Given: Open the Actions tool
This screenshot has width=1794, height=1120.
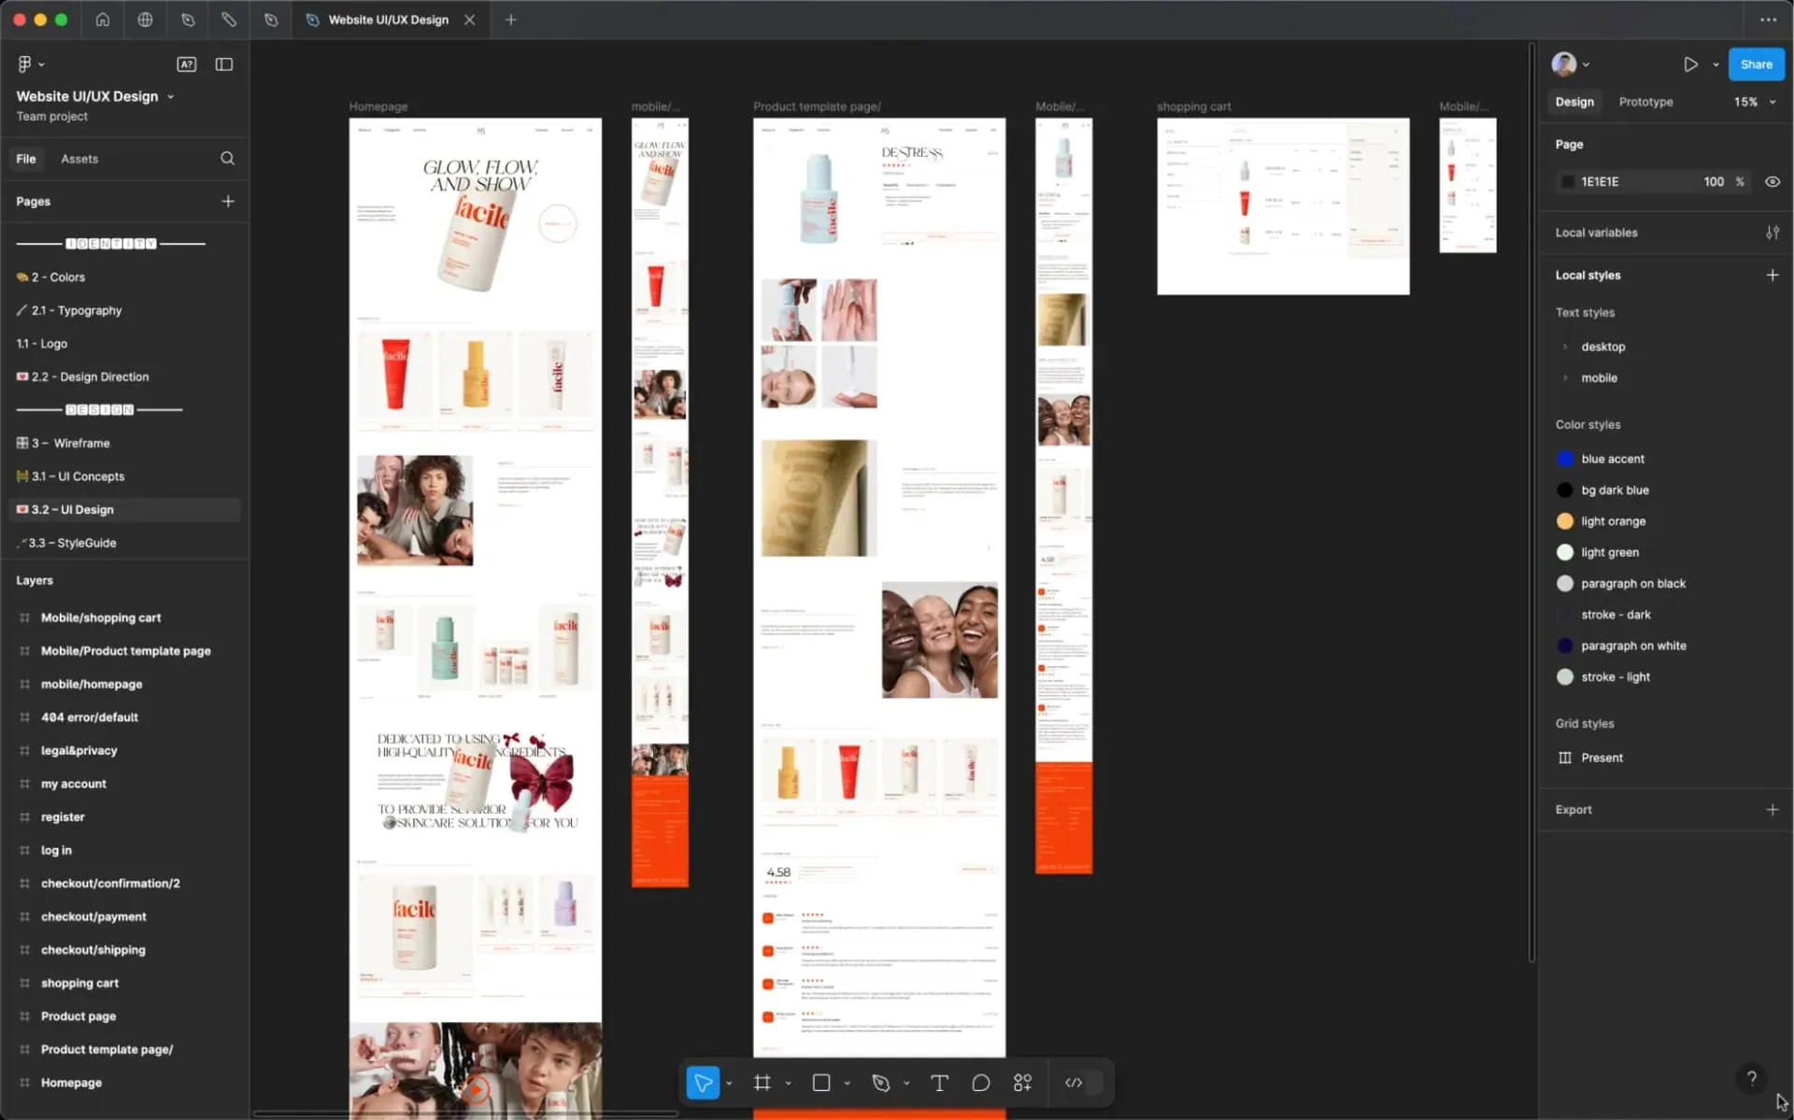Looking at the screenshot, I should click(x=1022, y=1083).
